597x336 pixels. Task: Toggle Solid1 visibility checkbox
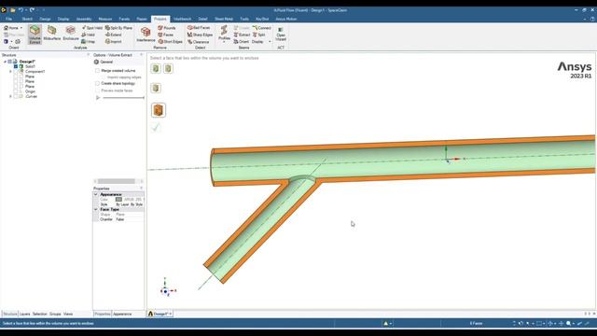(16, 66)
